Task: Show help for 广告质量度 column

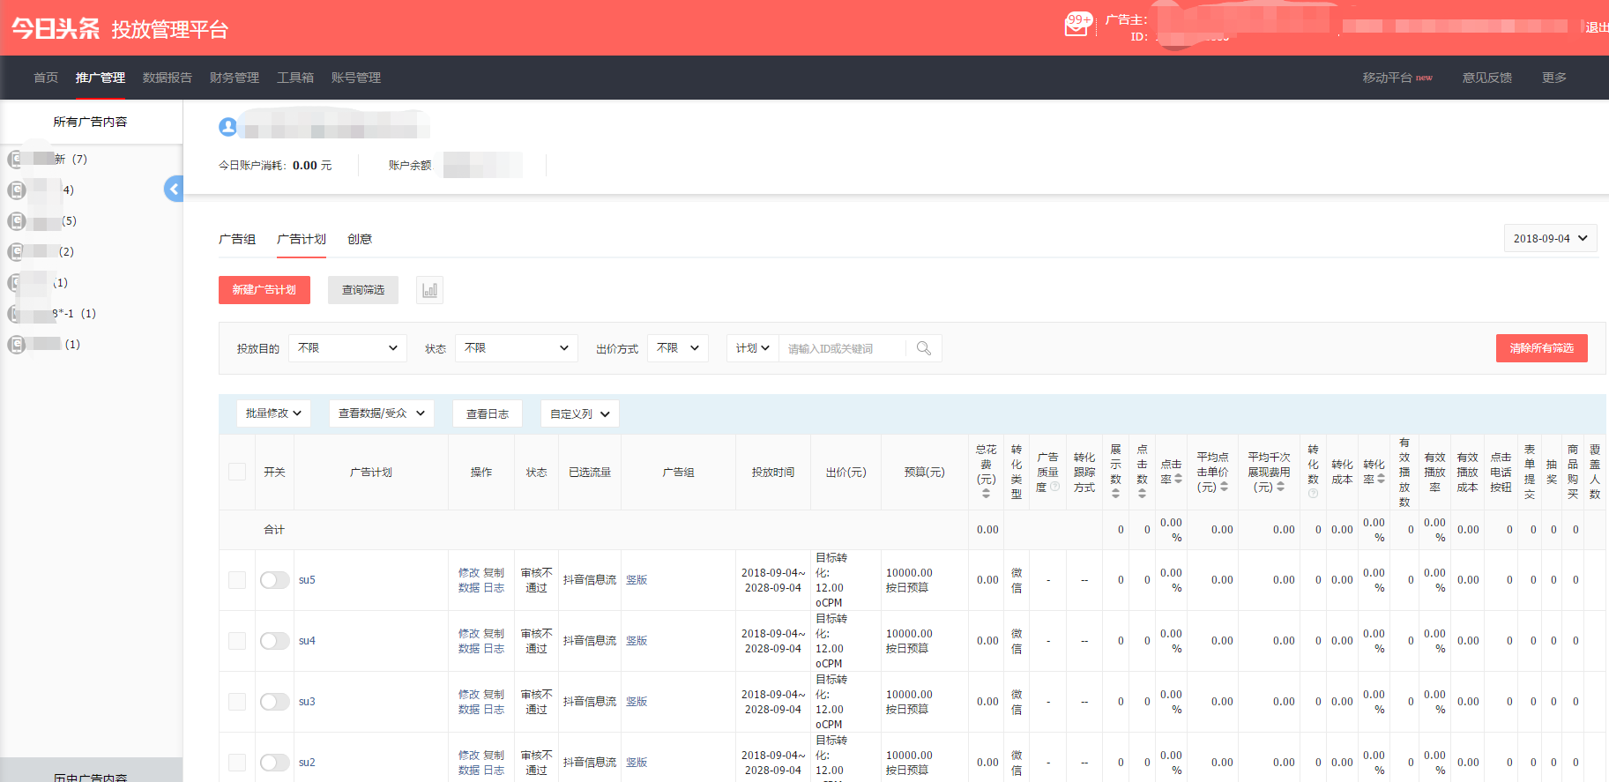Action: [x=1054, y=487]
